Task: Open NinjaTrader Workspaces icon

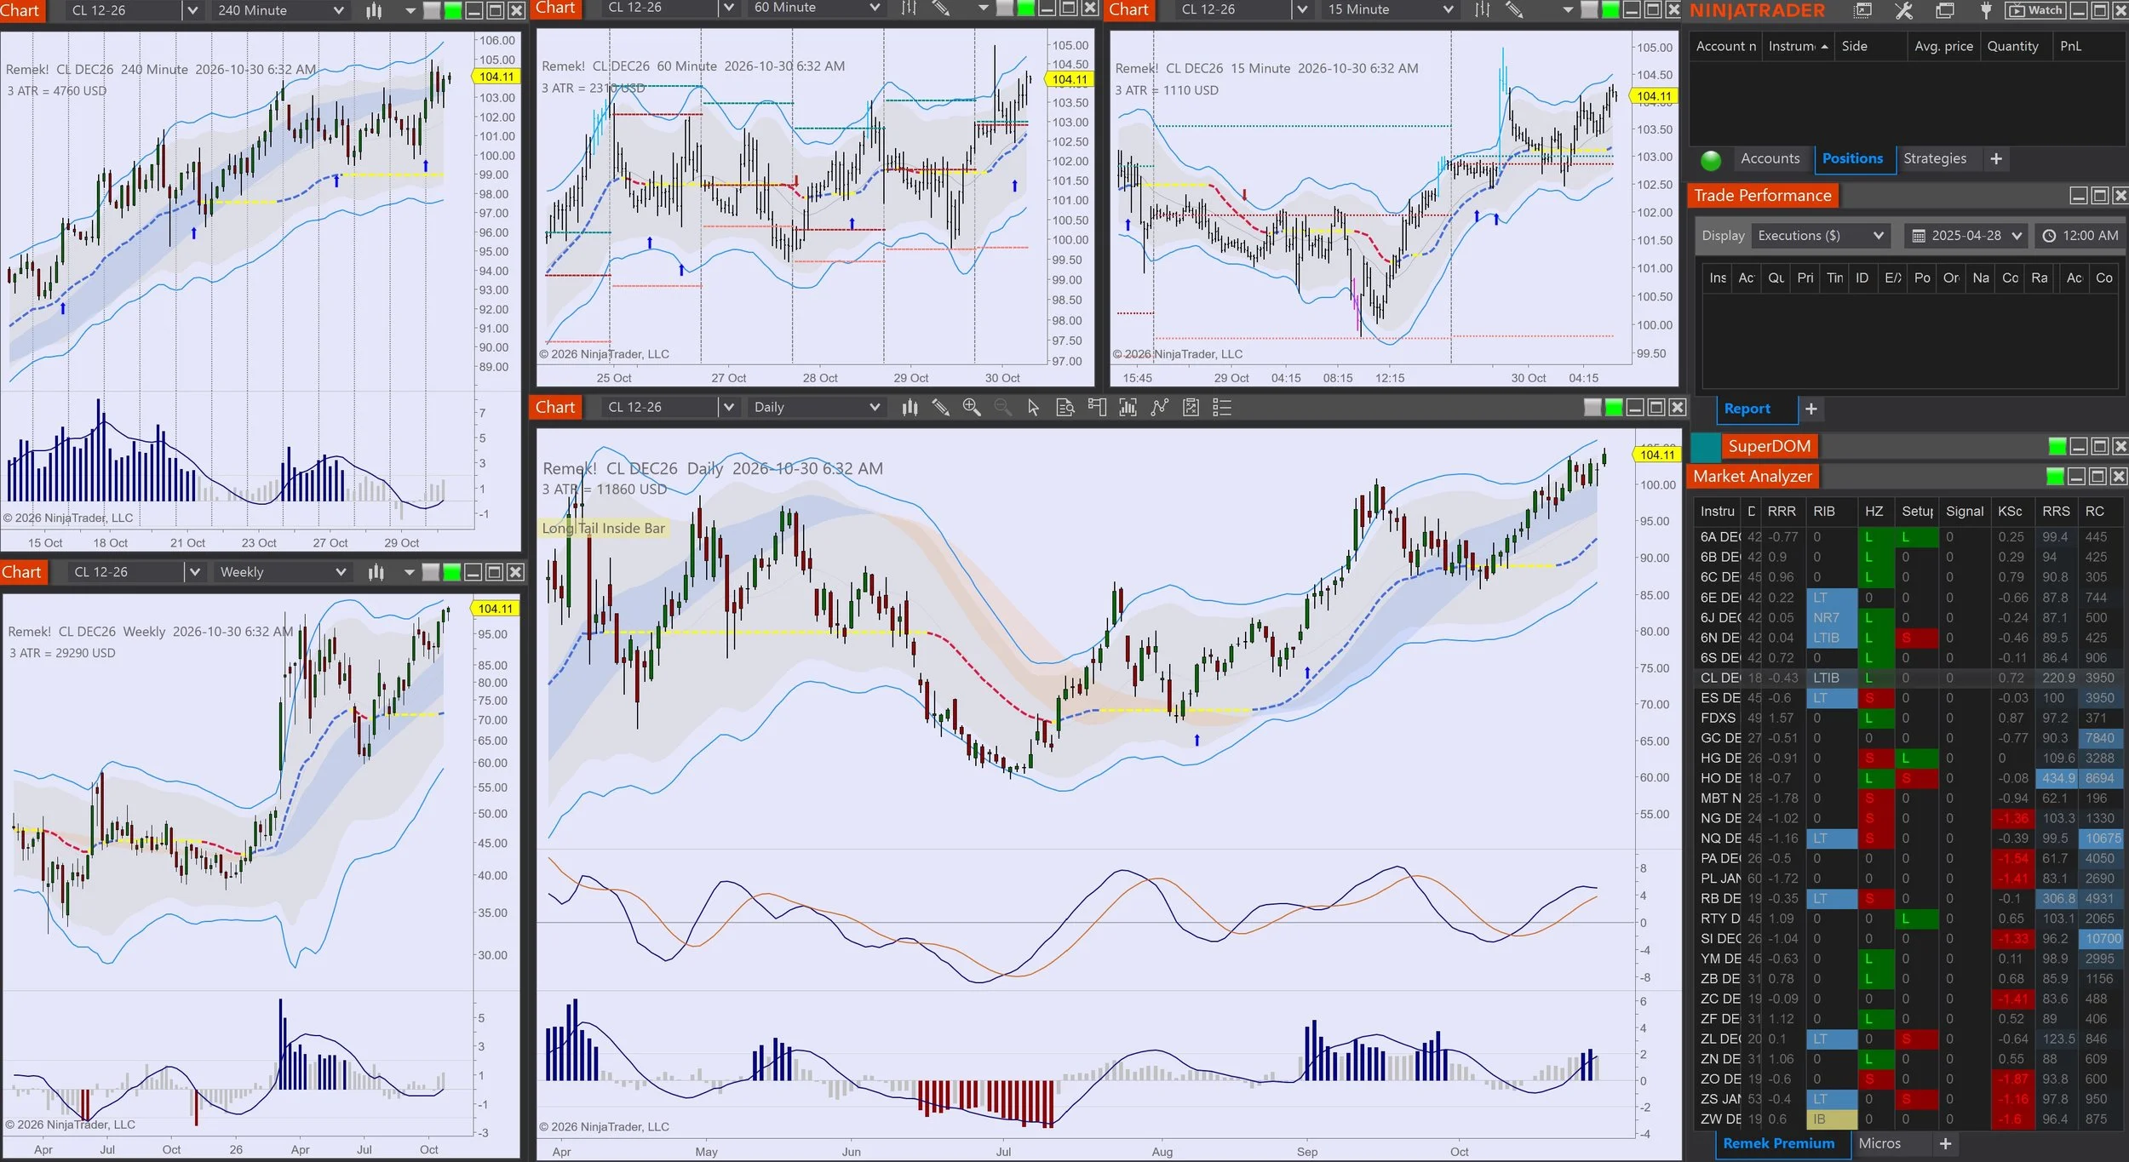Action: (1945, 10)
